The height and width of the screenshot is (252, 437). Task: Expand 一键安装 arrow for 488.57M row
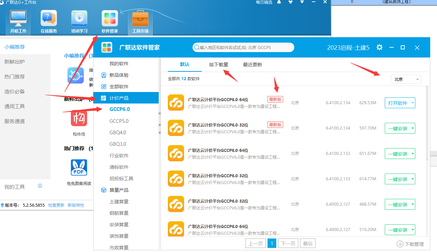click(x=412, y=204)
